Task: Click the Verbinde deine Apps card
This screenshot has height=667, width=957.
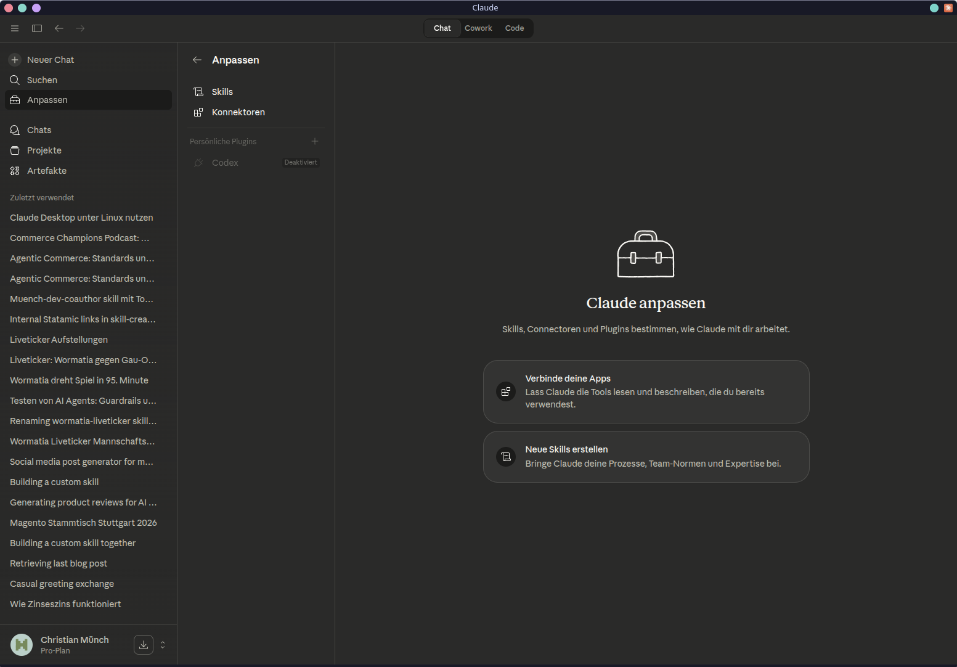Action: coord(645,391)
